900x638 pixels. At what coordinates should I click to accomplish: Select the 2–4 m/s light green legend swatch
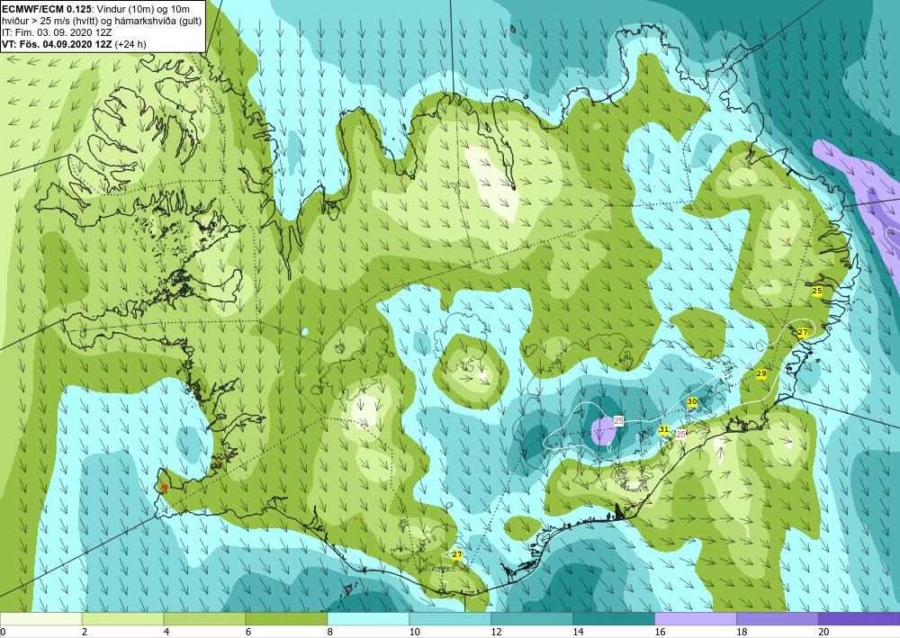tap(122, 618)
